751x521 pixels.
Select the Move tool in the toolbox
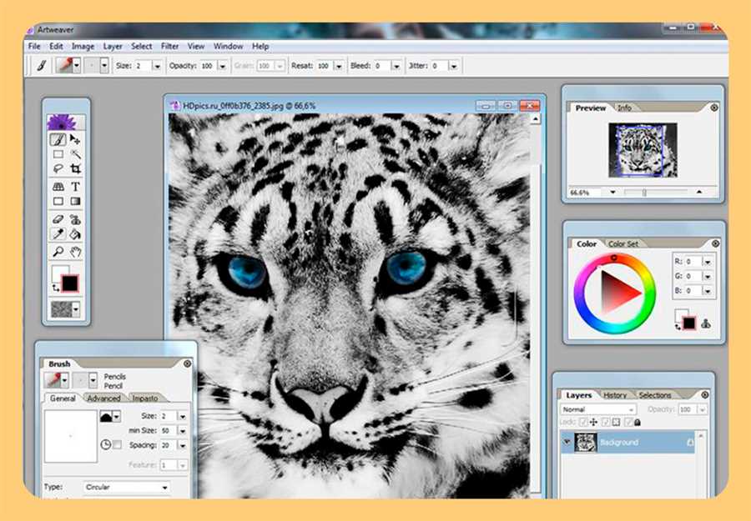pos(75,139)
